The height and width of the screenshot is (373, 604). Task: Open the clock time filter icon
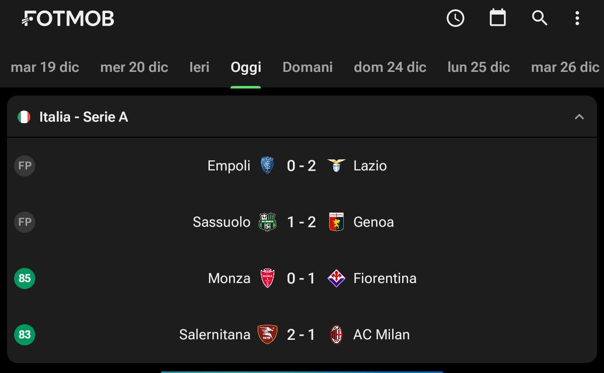pos(456,19)
